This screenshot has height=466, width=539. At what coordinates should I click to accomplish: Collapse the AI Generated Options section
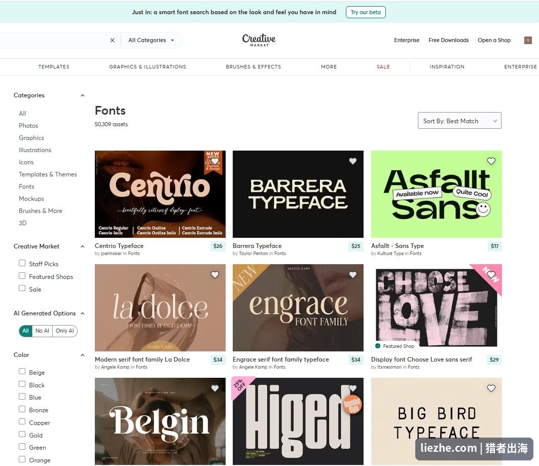[83, 313]
